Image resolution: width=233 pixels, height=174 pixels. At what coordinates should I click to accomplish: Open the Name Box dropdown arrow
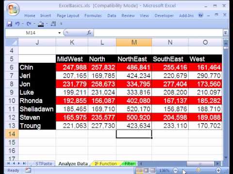(59, 33)
